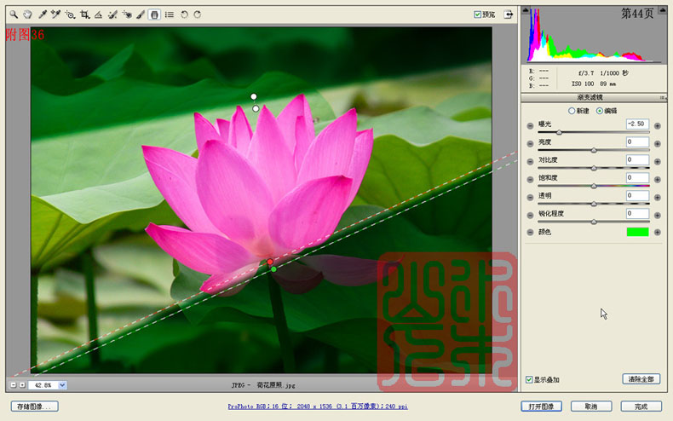Screen dimensions: 673x421
Task: Select the Hand tool
Action: pyautogui.click(x=27, y=14)
